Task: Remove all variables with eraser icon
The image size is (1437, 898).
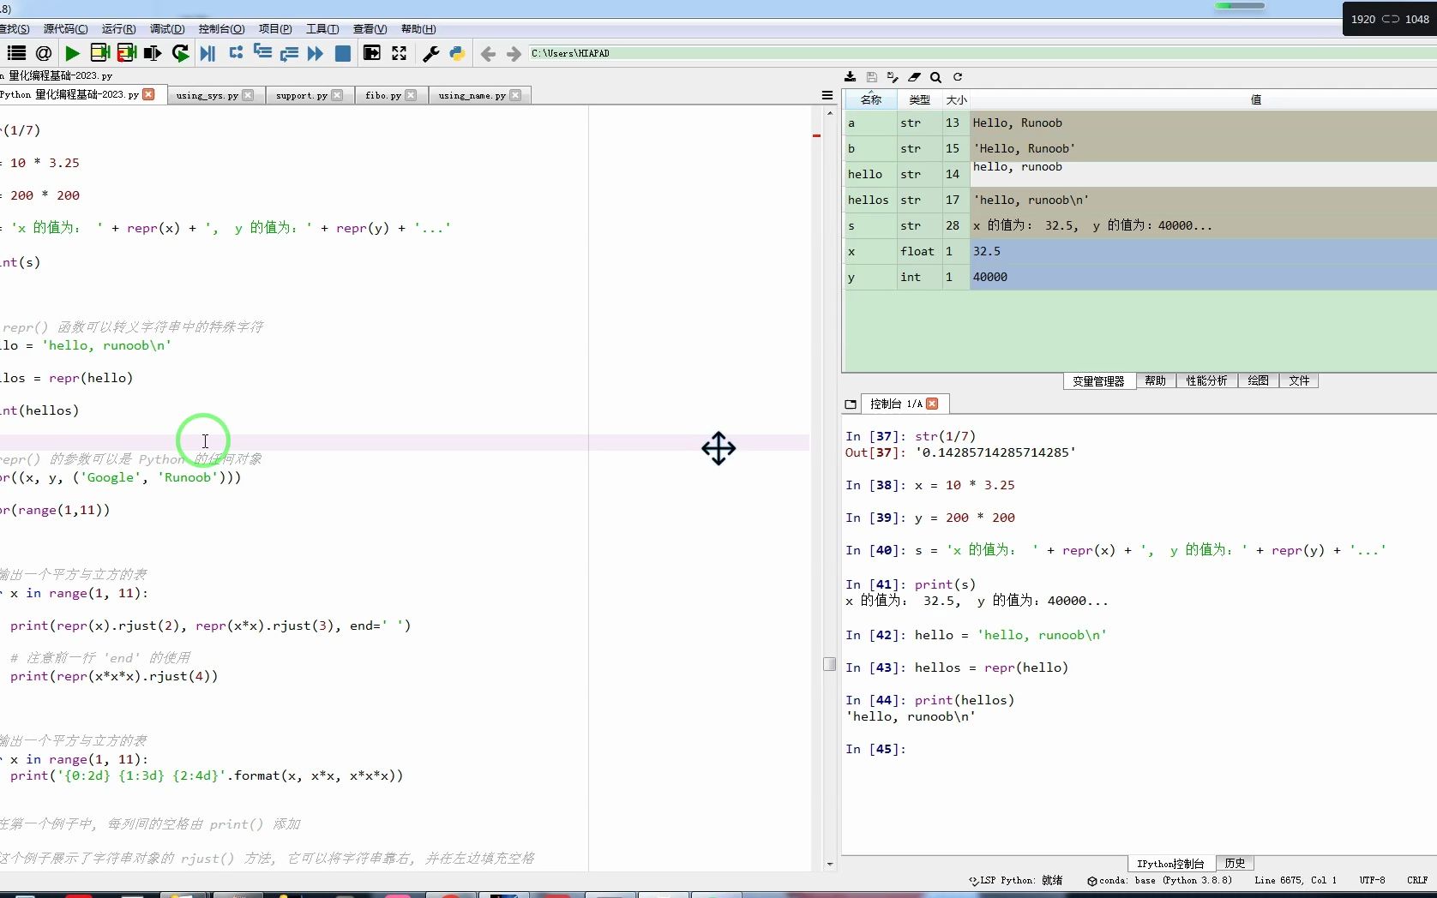Action: pos(914,77)
